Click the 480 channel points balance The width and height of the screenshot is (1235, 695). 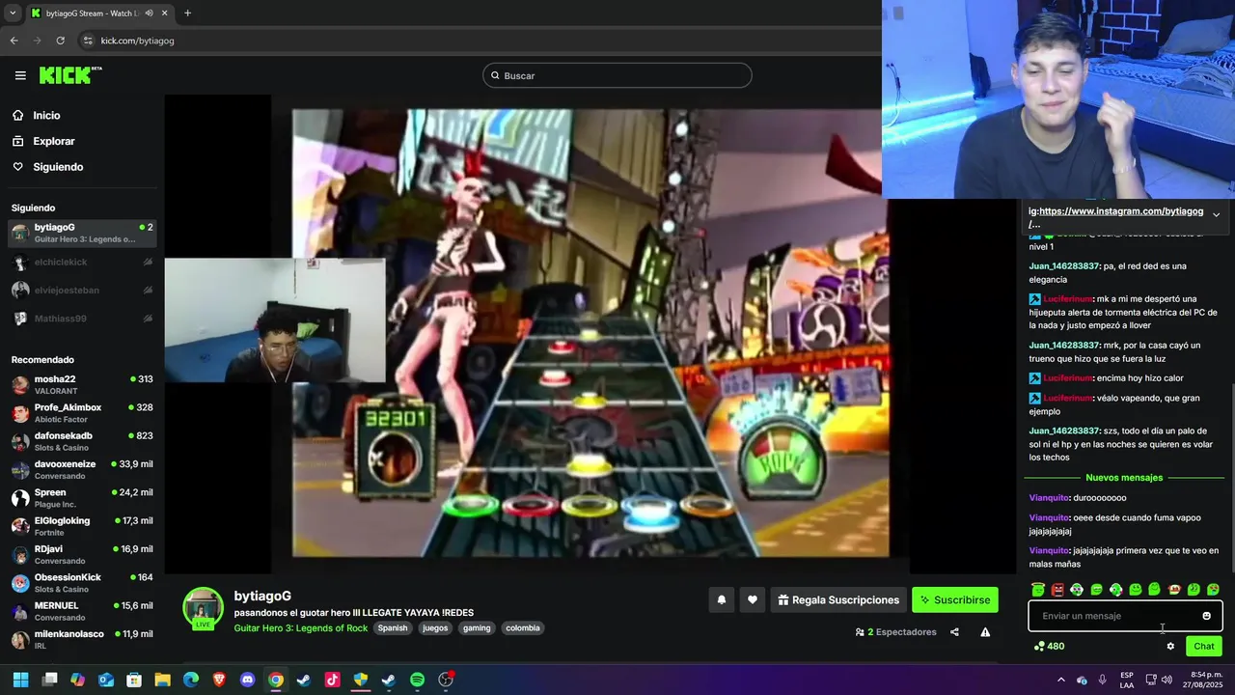tap(1049, 647)
